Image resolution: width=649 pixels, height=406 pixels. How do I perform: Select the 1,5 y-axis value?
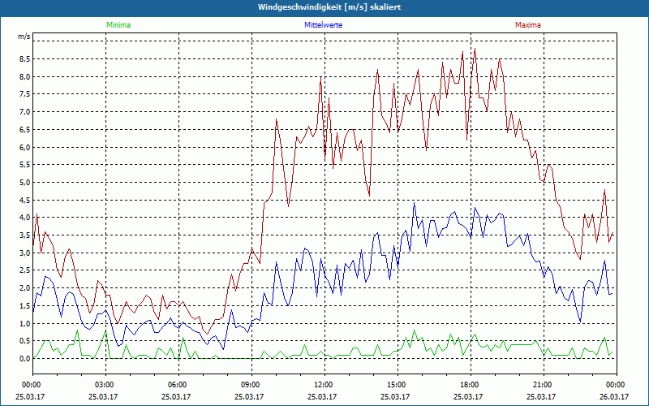[24, 306]
